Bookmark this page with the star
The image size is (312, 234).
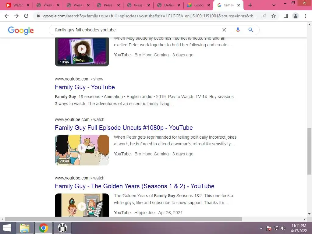point(274,16)
